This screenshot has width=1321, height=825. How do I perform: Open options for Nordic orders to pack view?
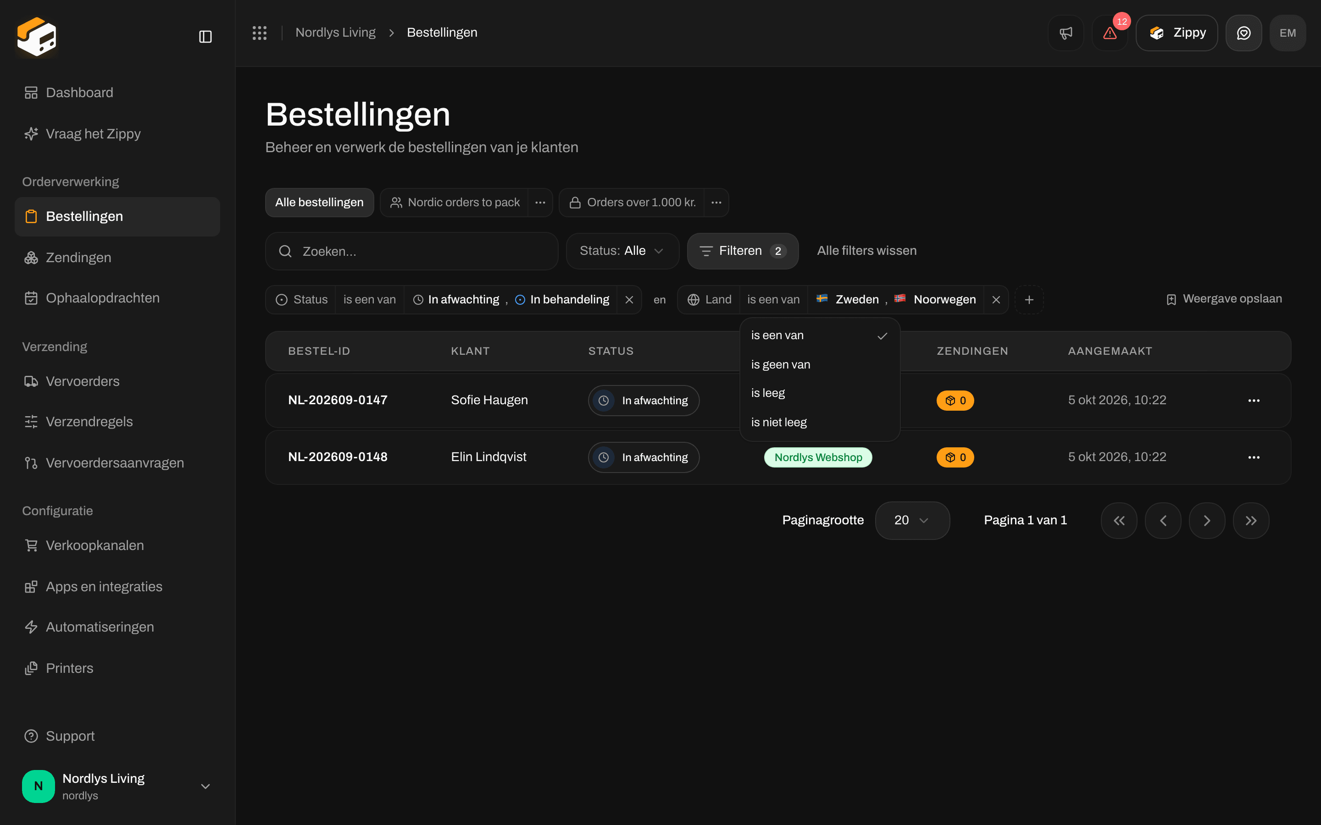(540, 203)
